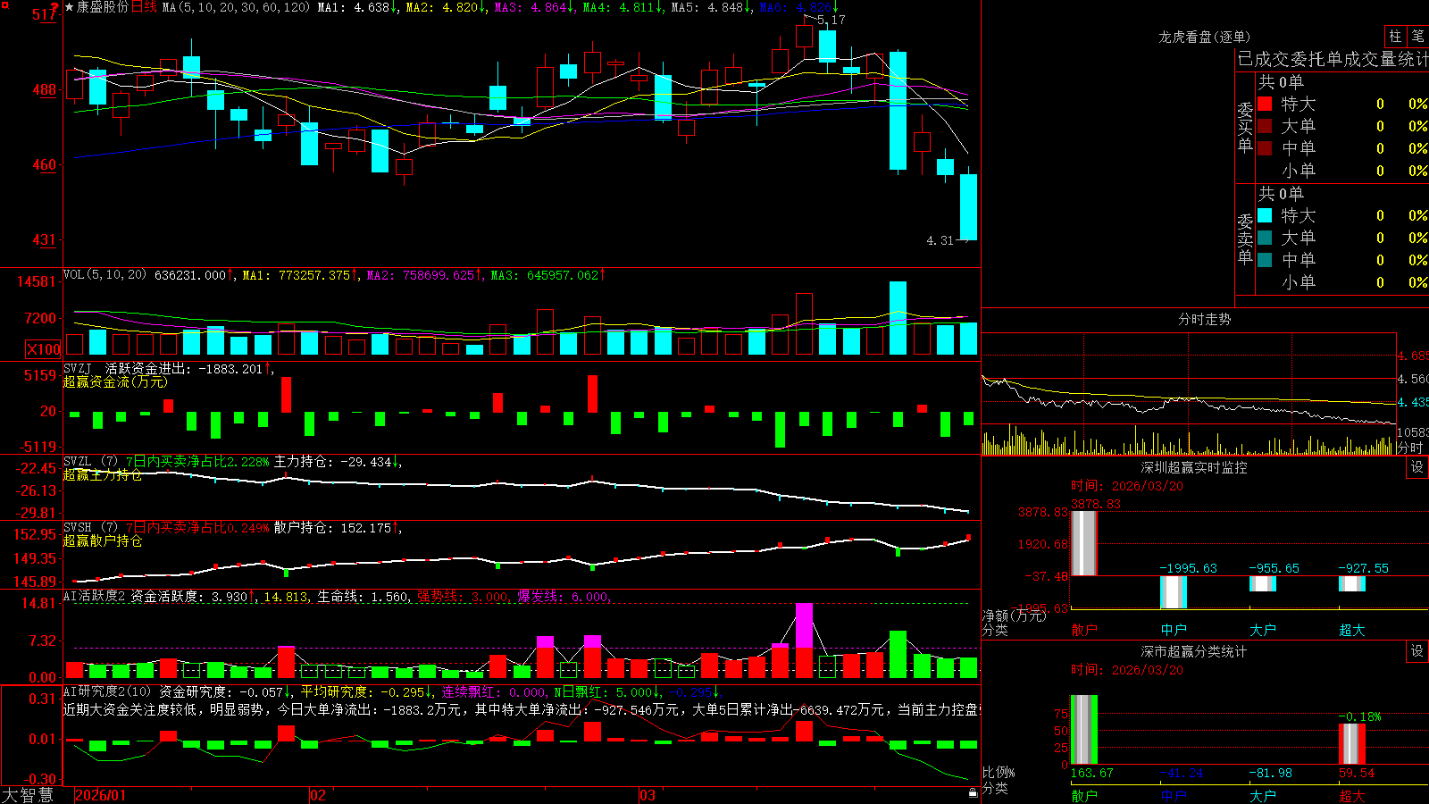1429x804 pixels.
Task: Click the teal 中单 swatch under 委卖单
Action: pos(1265,260)
